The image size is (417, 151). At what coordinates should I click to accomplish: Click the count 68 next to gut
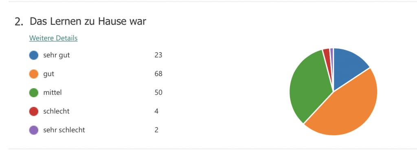[158, 74]
